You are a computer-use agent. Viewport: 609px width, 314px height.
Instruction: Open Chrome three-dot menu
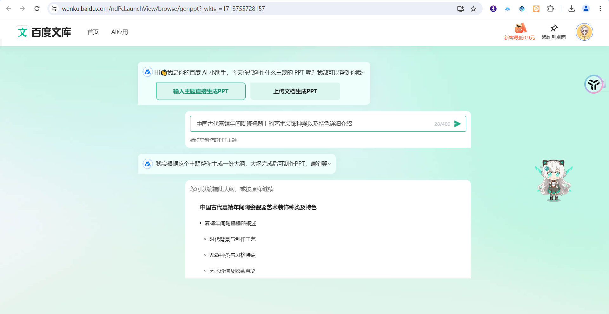600,9
